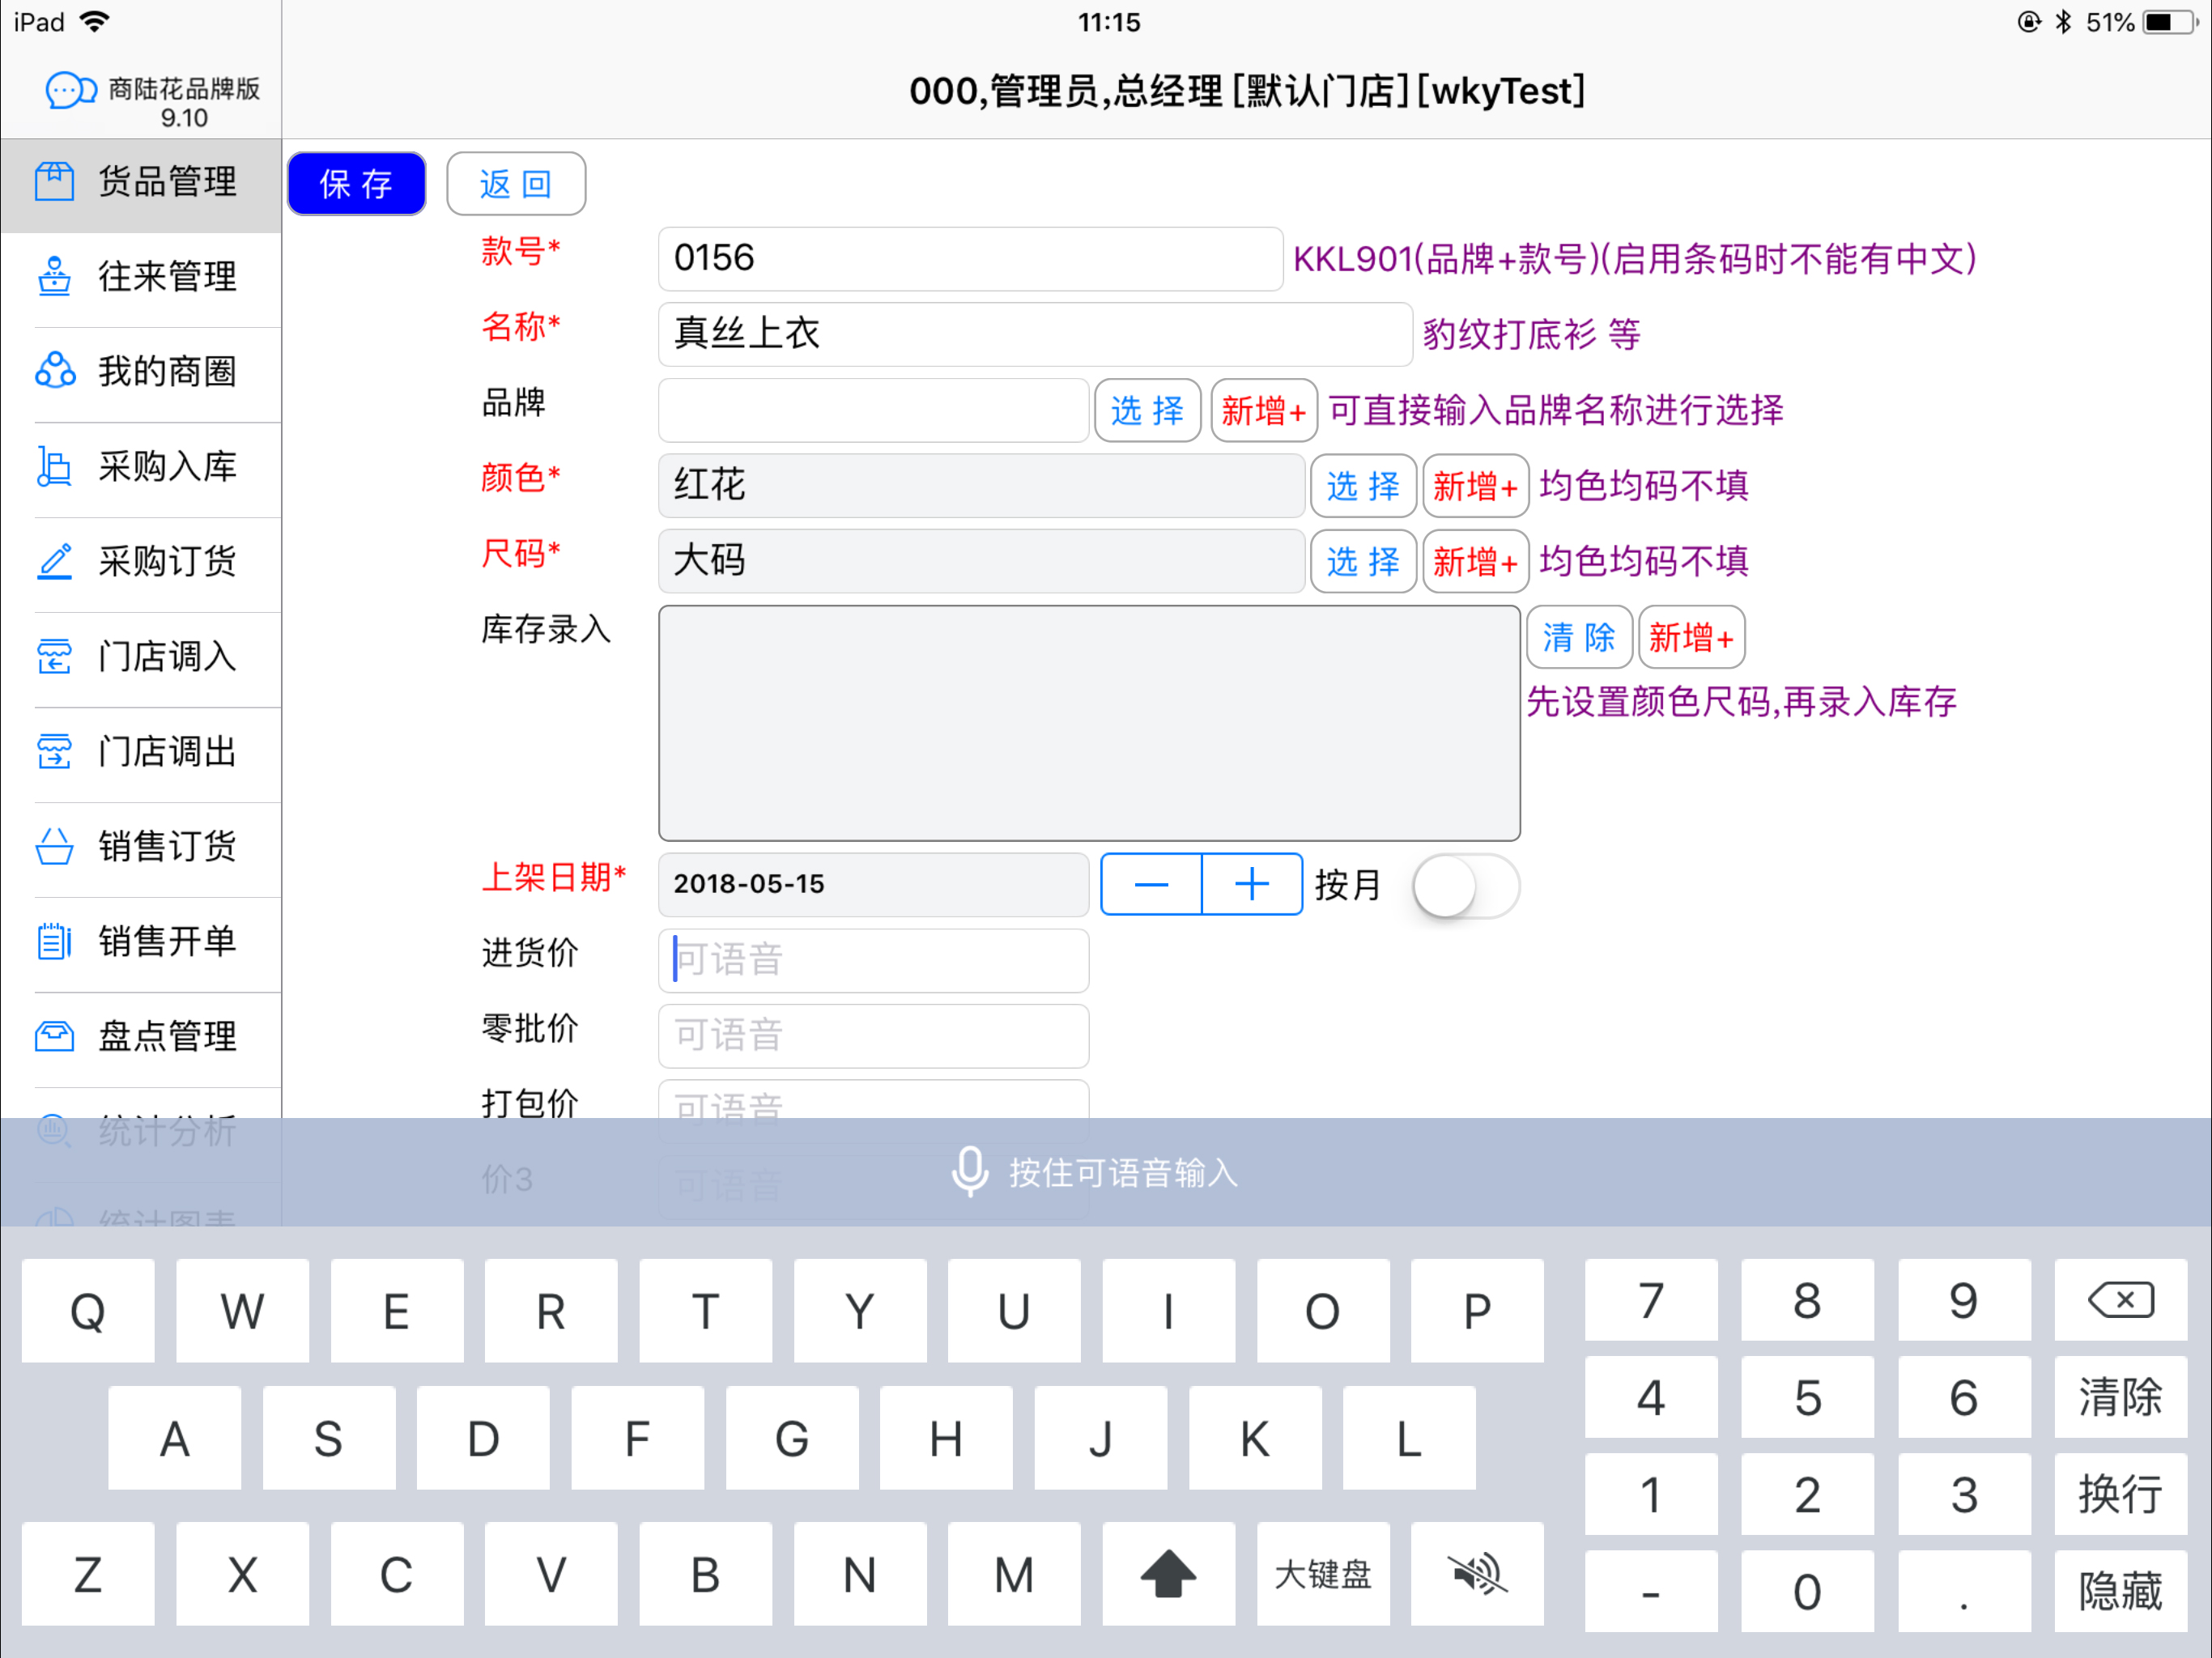Tap the 上架日期 field 2018-05-15
2212x1658 pixels.
pyautogui.click(x=873, y=885)
